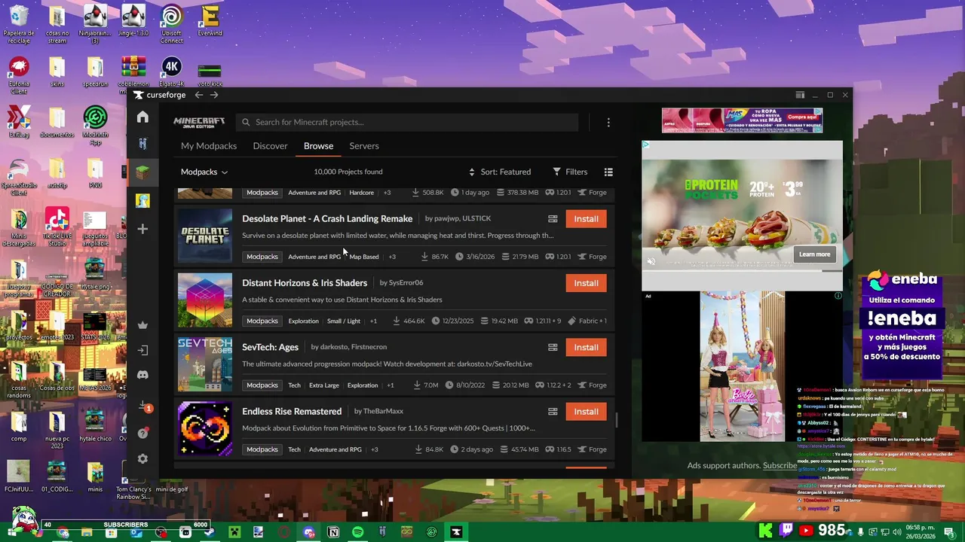Image resolution: width=965 pixels, height=542 pixels.
Task: Install Endless Rise Remastered modpack
Action: pyautogui.click(x=586, y=412)
